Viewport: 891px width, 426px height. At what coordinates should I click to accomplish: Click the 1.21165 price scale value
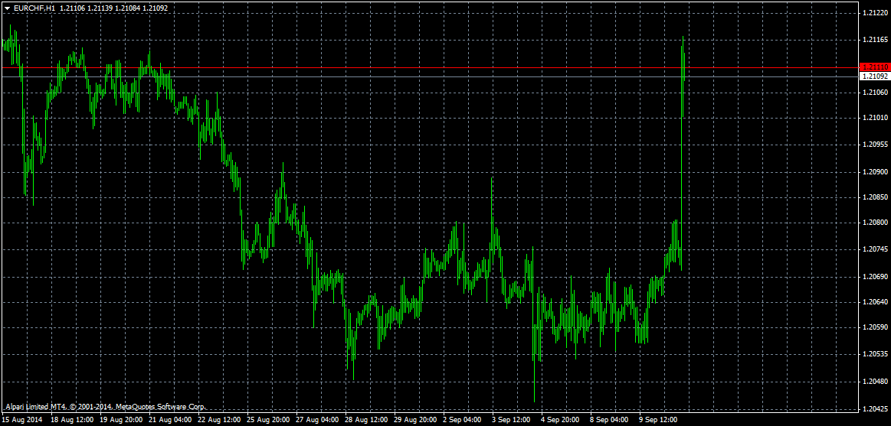(x=876, y=40)
